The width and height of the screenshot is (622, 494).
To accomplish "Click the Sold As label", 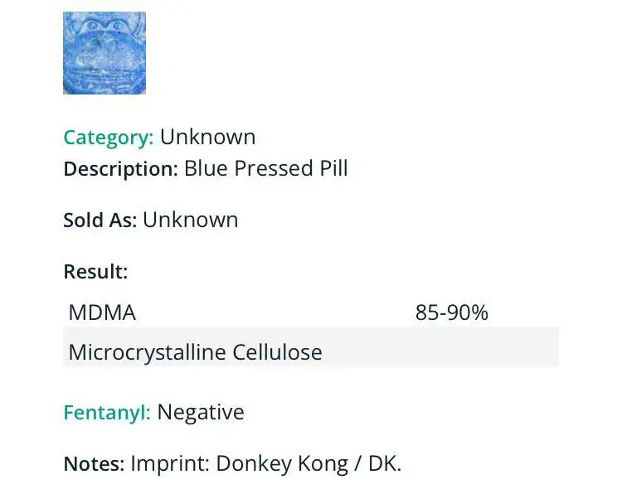I will click(x=100, y=220).
